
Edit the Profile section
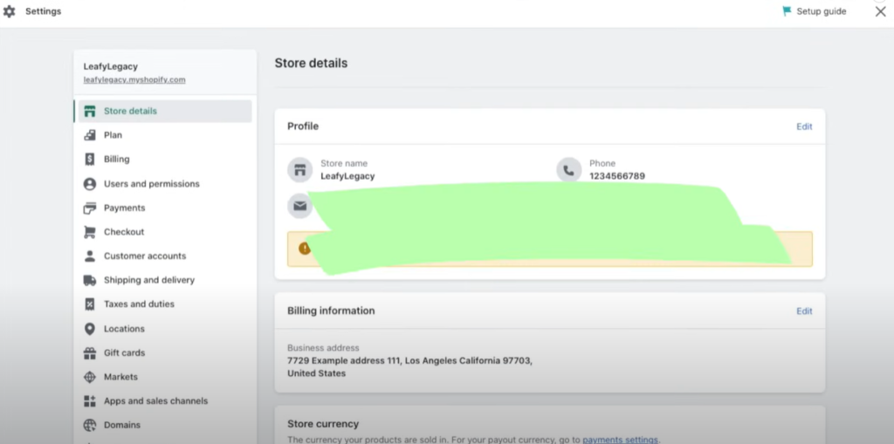coord(804,126)
